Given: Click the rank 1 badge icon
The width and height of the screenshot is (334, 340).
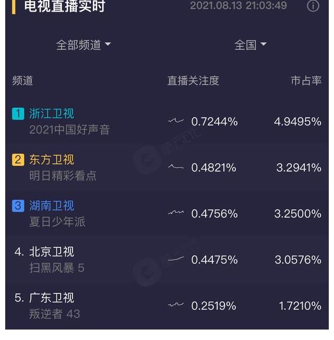Looking at the screenshot, I should (18, 114).
